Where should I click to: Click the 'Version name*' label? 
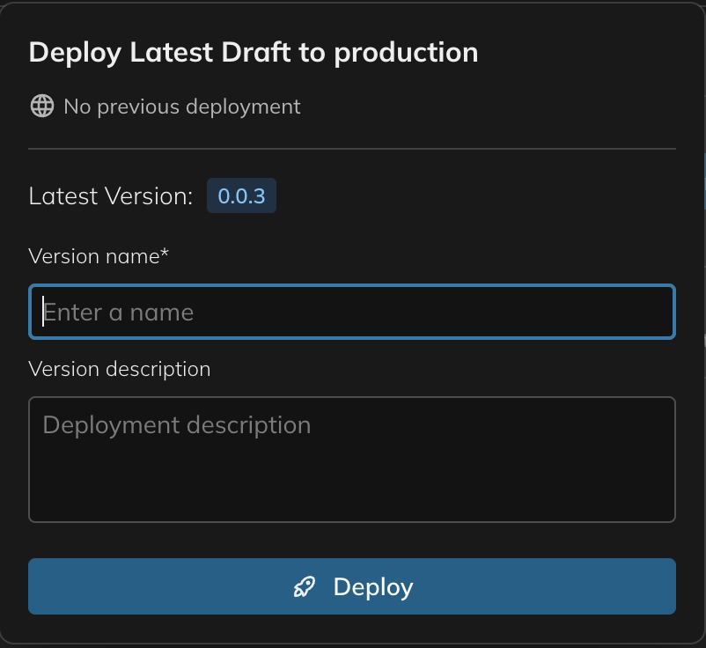[99, 256]
